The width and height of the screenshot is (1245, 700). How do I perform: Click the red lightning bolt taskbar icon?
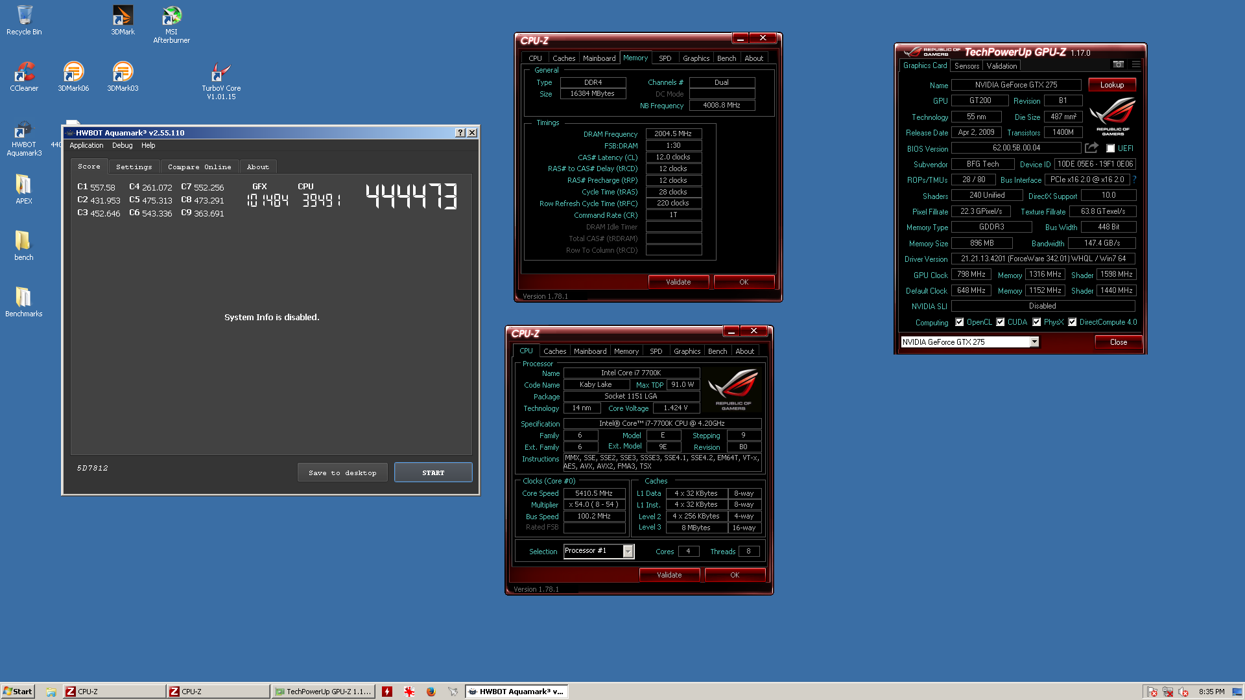click(x=387, y=692)
